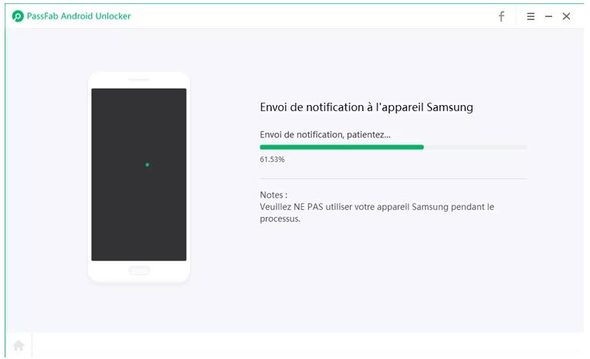The width and height of the screenshot is (590, 359).
Task: Click the green progress bar fill
Action: point(341,147)
